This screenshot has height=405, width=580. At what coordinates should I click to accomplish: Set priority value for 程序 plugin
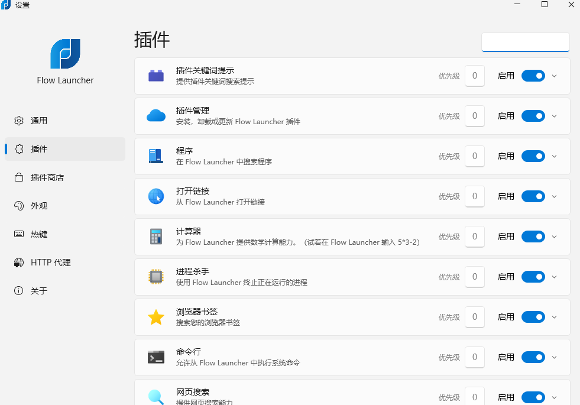tap(475, 156)
